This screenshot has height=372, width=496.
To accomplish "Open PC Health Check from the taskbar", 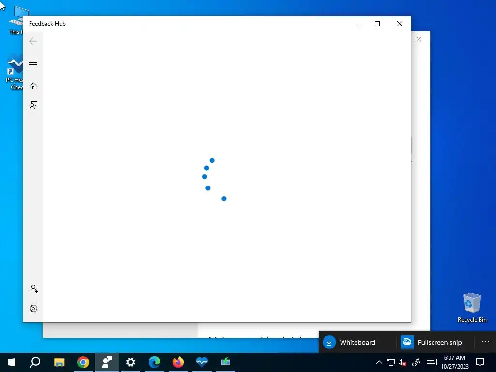I will tap(202, 362).
